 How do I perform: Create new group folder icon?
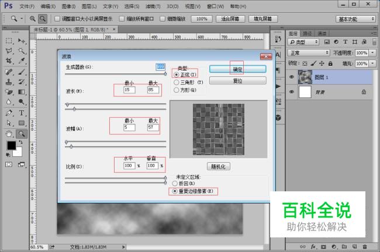coord(344,247)
